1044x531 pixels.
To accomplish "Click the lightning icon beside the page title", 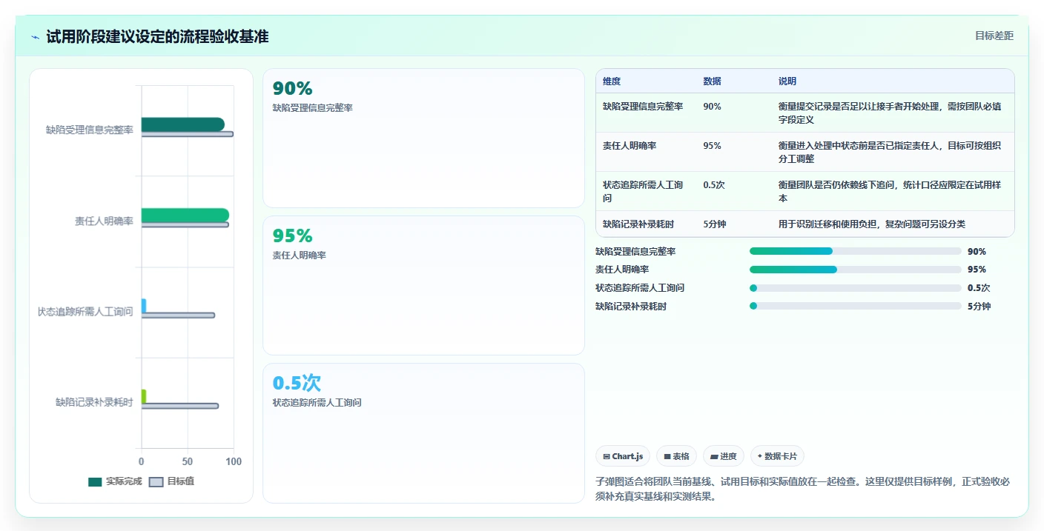I will [x=35, y=37].
